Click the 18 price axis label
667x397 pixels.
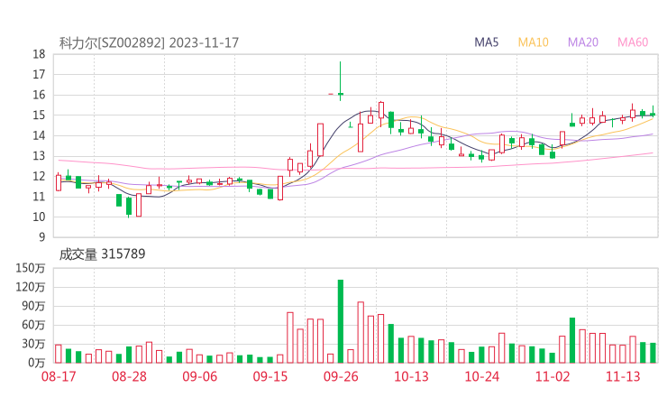(39, 54)
